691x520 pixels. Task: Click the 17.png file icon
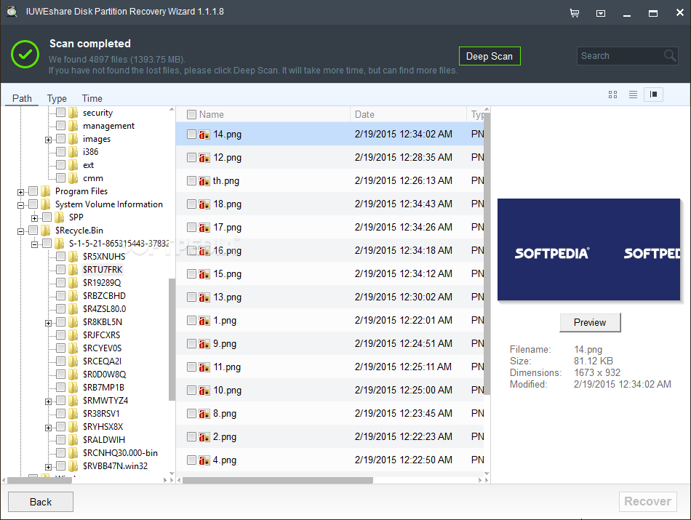tap(204, 228)
